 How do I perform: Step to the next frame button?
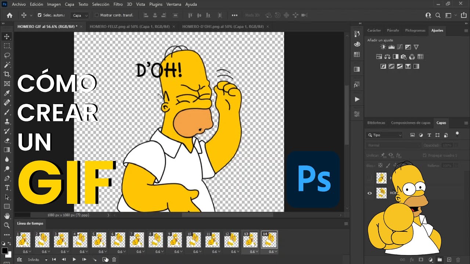coord(84,260)
